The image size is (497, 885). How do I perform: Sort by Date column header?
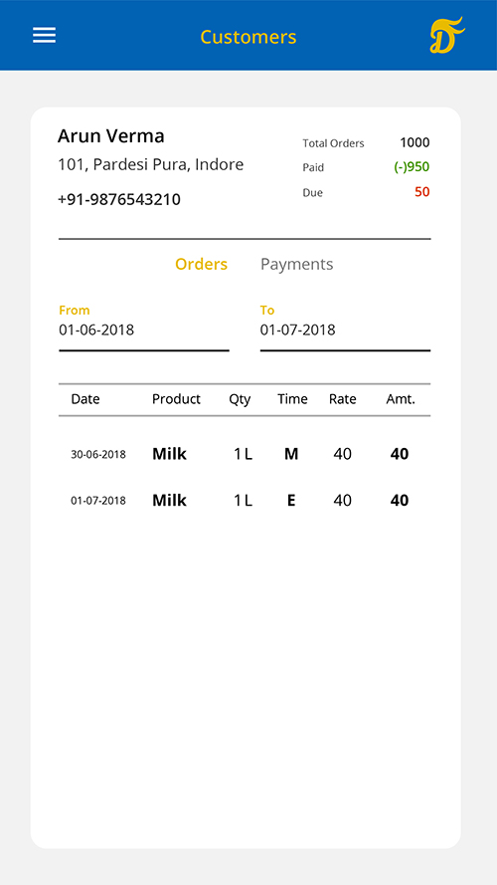pos(85,399)
